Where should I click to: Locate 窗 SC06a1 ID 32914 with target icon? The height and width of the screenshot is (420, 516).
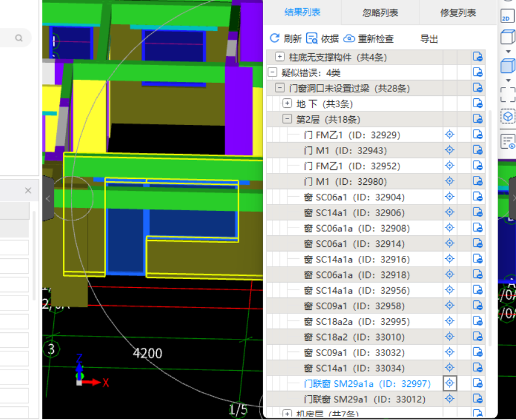pyautogui.click(x=450, y=243)
